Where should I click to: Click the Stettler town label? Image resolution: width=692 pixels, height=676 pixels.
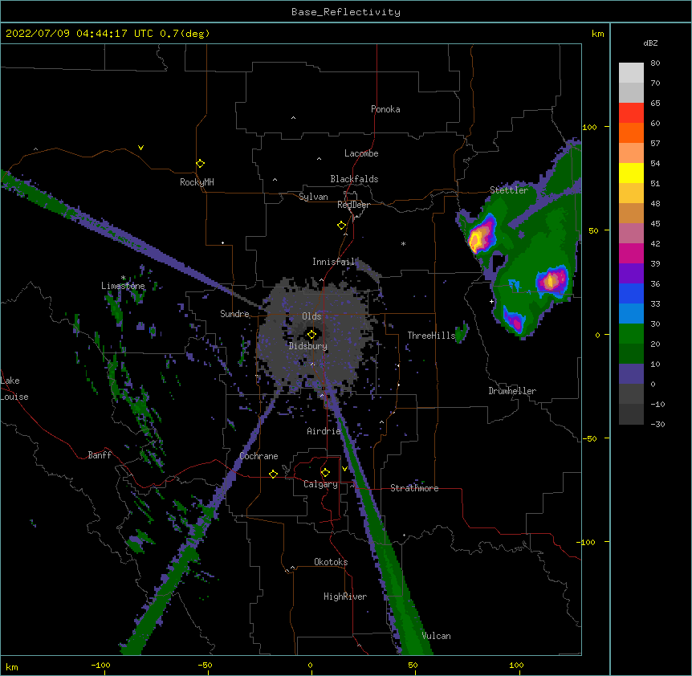click(x=509, y=190)
